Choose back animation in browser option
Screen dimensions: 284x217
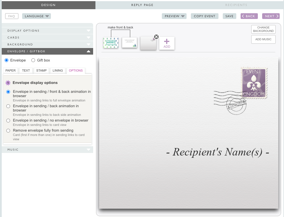pyautogui.click(x=8, y=106)
